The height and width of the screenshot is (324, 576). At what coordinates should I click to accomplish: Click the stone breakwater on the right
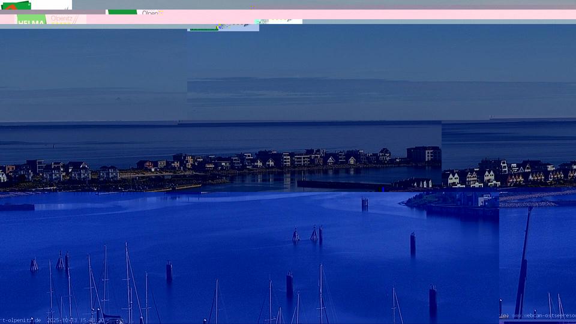click(x=534, y=197)
